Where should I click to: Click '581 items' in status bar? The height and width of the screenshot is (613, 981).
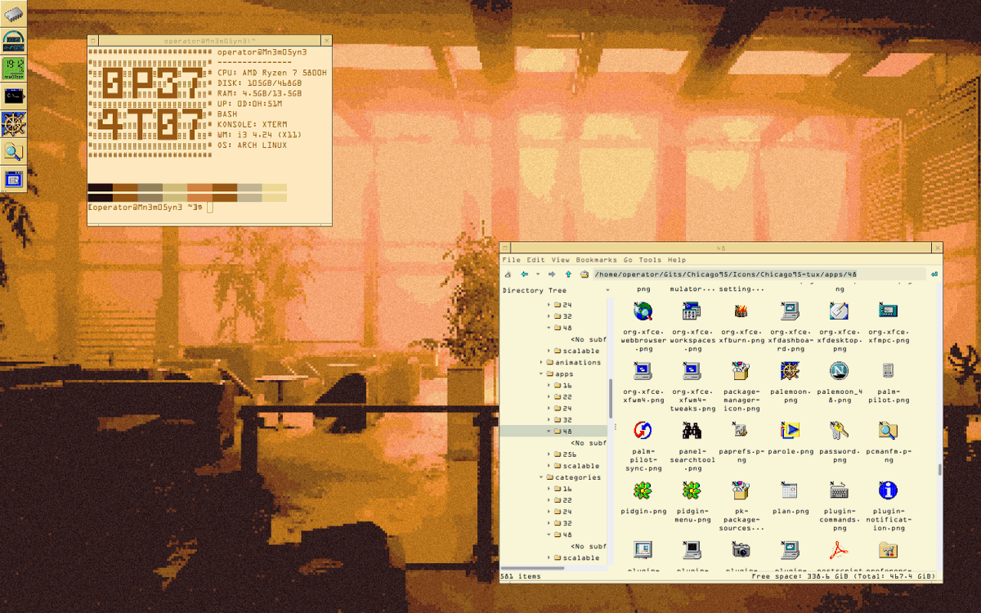pyautogui.click(x=521, y=577)
